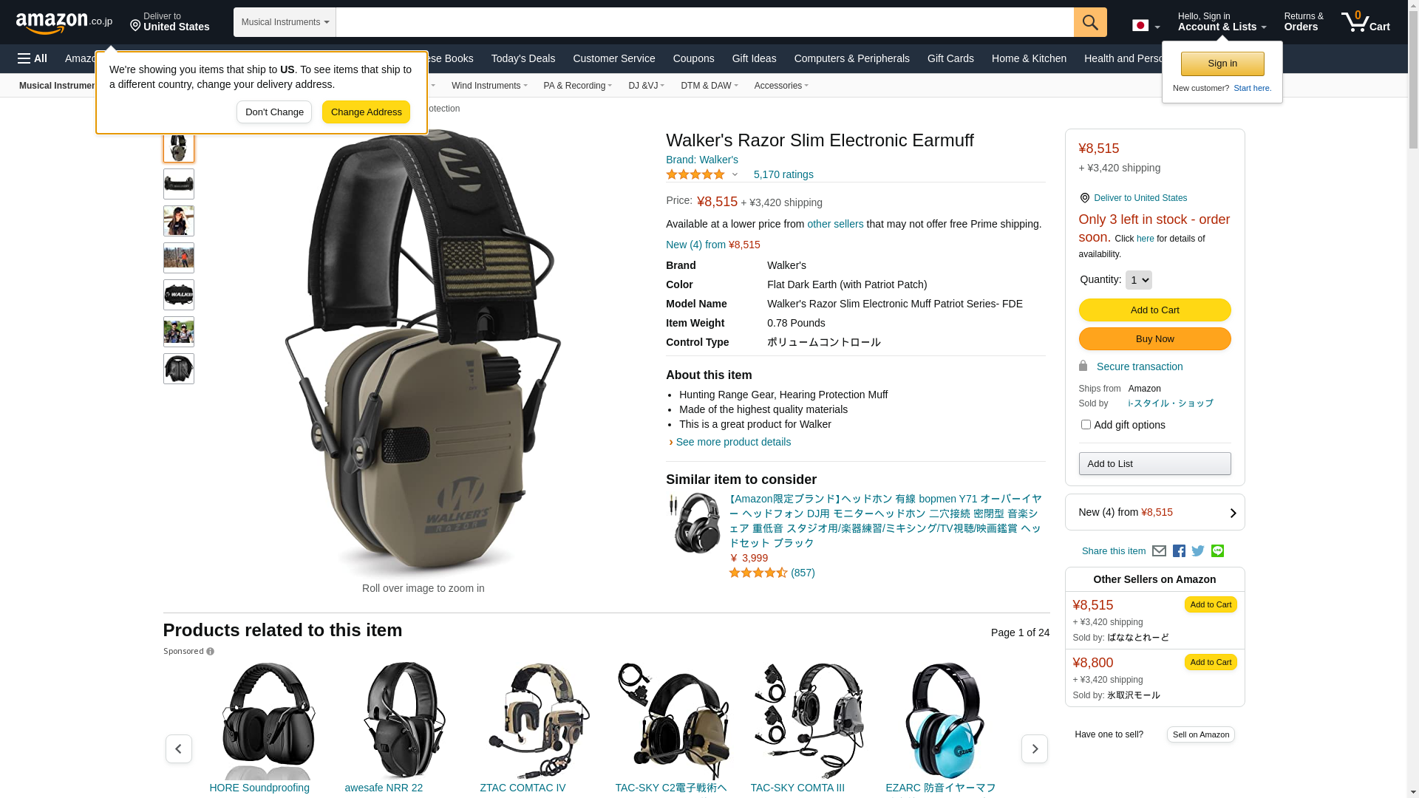Share this item via email icon
This screenshot has width=1419, height=798.
click(x=1159, y=551)
